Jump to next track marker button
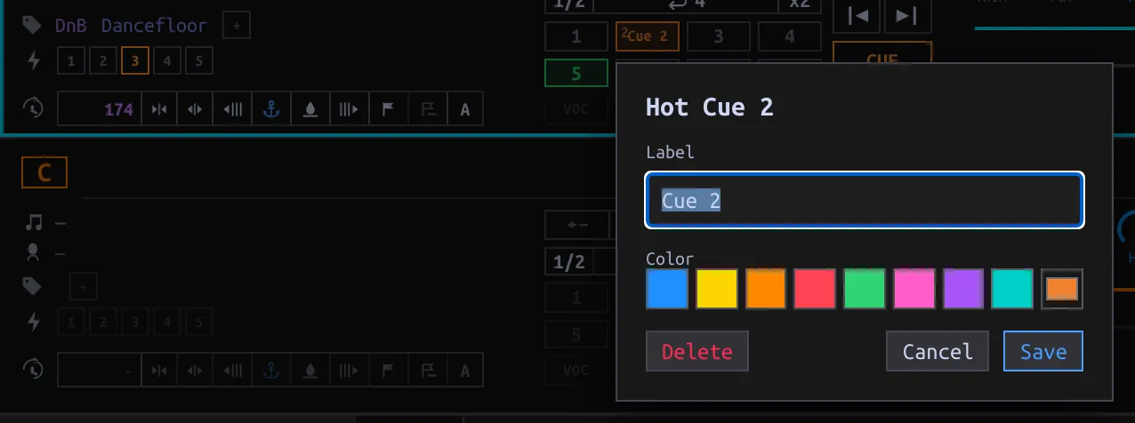1135x423 pixels. 906,15
